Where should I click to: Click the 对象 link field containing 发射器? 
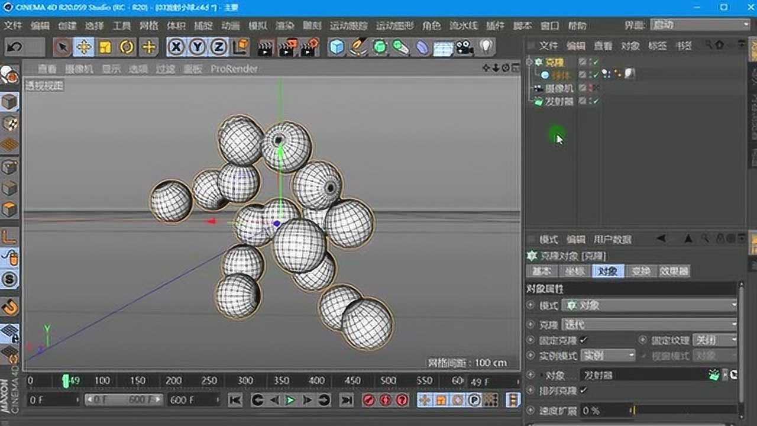click(x=643, y=375)
